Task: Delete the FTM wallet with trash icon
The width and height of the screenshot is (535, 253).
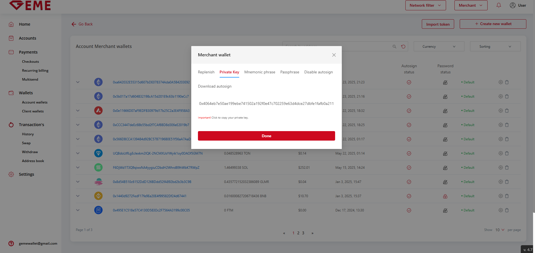Action: pyautogui.click(x=507, y=210)
